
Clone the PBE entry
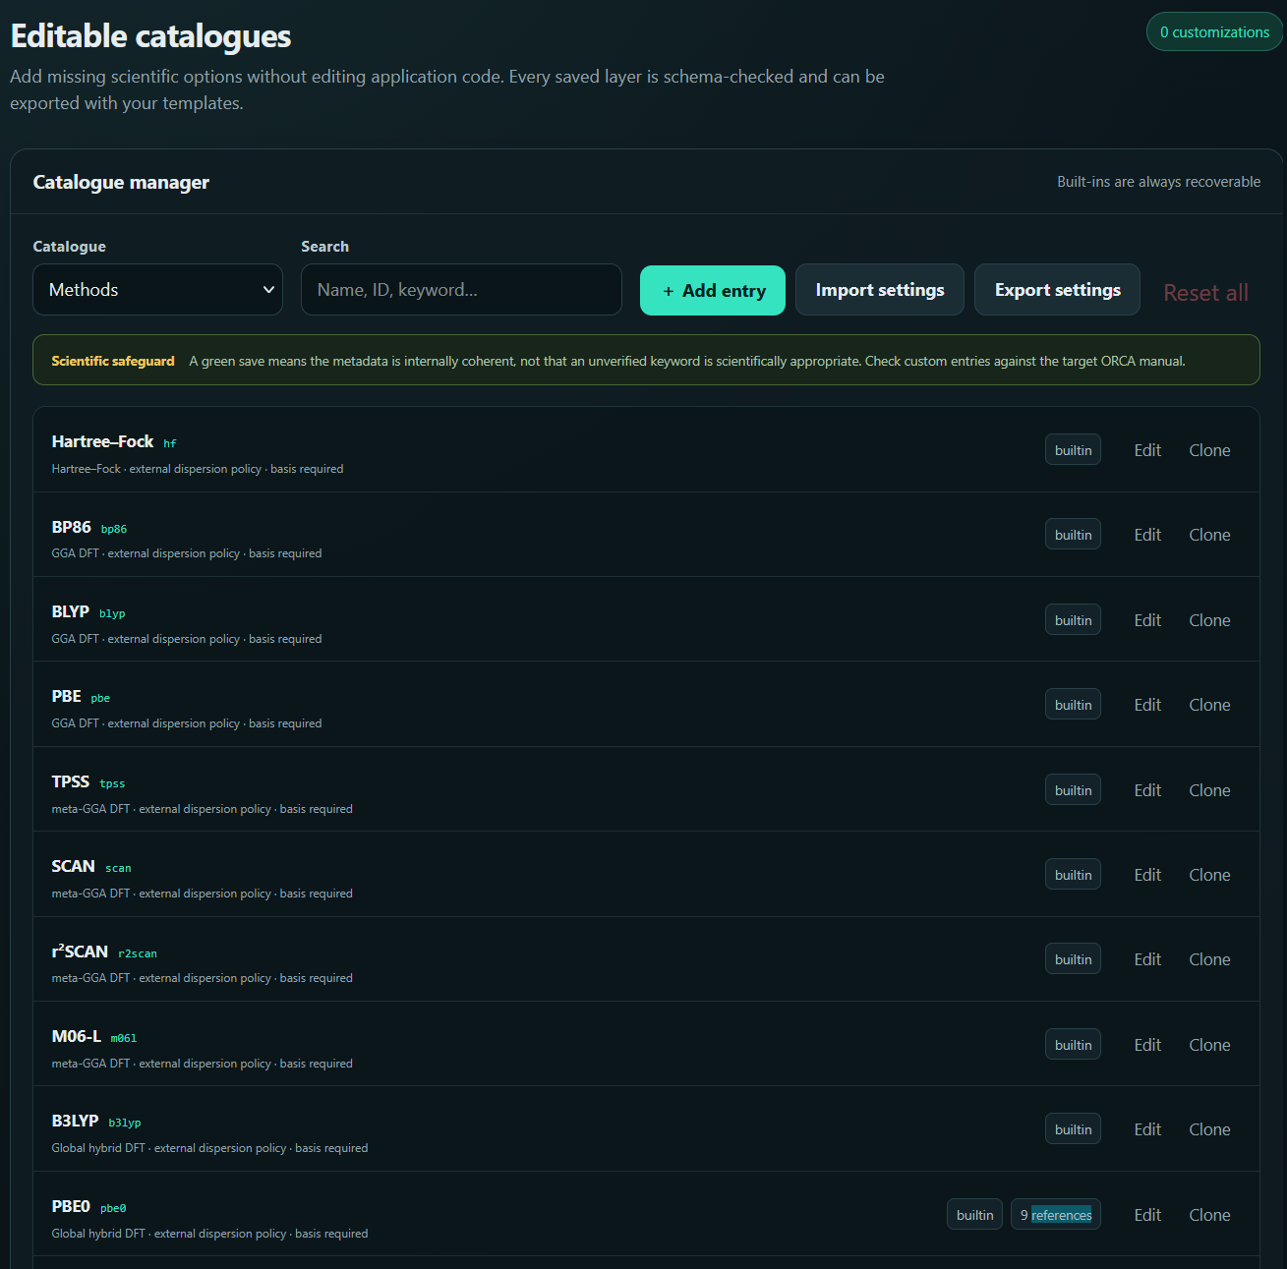(1209, 705)
